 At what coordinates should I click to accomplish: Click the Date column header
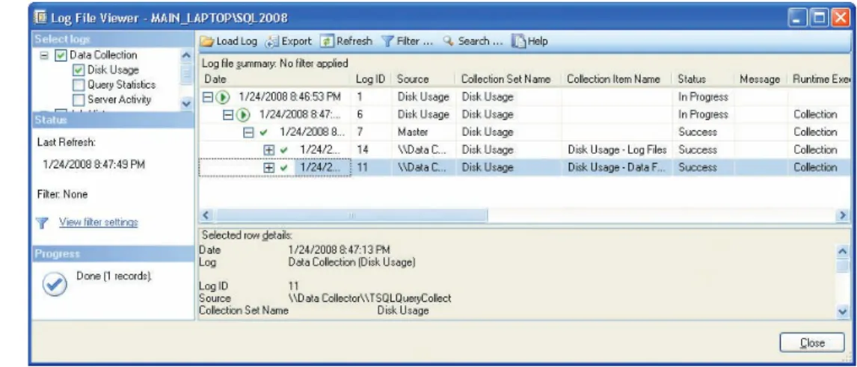274,79
